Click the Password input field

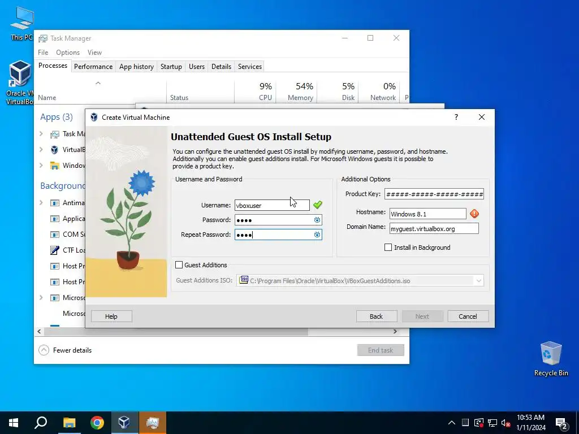tap(278, 220)
